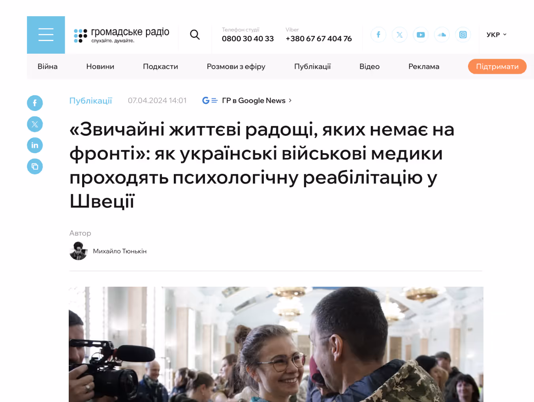The width and height of the screenshot is (534, 402).
Task: Share article on Facebook sidebar icon
Action: tap(35, 103)
